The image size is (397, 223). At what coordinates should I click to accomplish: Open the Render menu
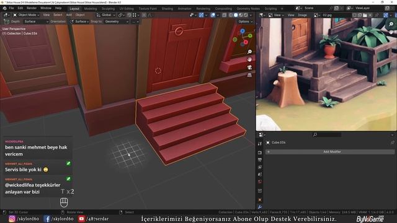tap(32, 8)
